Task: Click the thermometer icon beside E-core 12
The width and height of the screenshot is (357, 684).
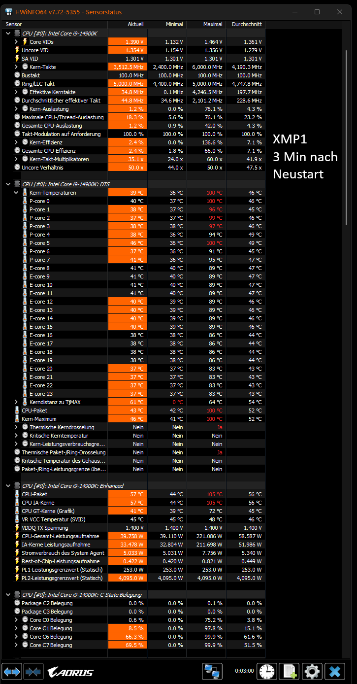Action: (25, 302)
